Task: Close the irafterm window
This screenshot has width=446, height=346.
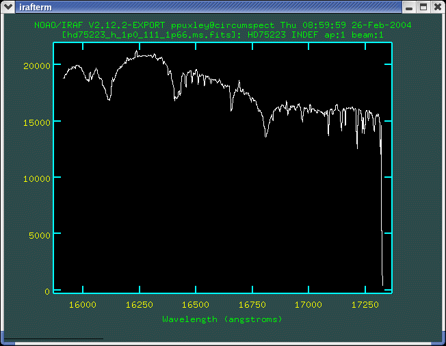Action: (438, 7)
